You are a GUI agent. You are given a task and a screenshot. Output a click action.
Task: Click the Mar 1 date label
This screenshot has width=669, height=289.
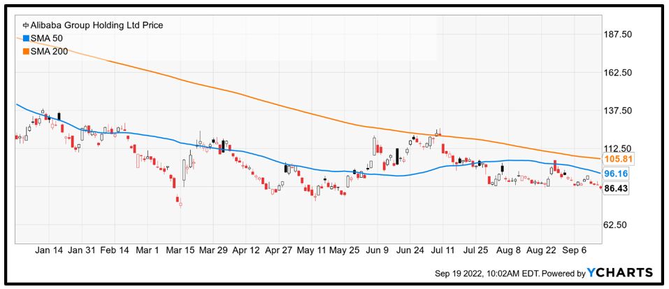[x=148, y=250]
